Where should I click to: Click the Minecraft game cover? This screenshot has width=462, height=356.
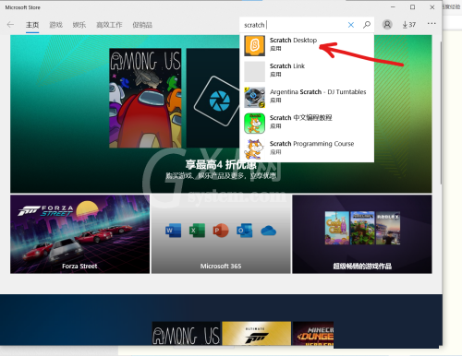362,228
